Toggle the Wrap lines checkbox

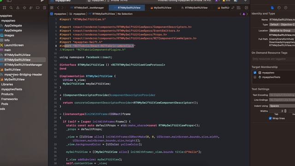(x=271, y=119)
